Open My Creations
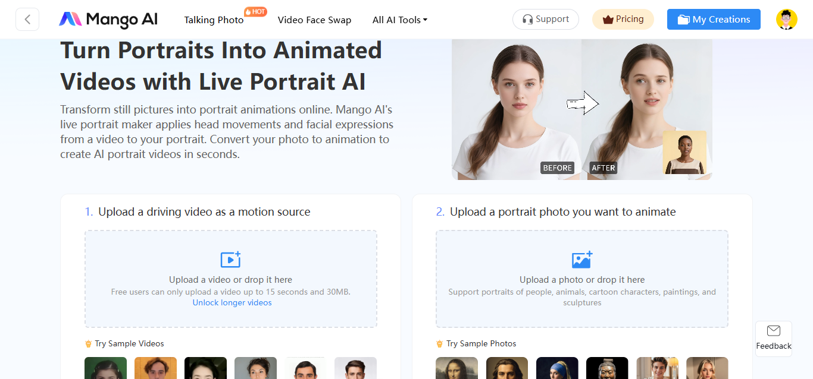Screen dimensions: 813x379 click(x=714, y=19)
